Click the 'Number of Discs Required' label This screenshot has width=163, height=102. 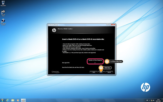point(95,60)
